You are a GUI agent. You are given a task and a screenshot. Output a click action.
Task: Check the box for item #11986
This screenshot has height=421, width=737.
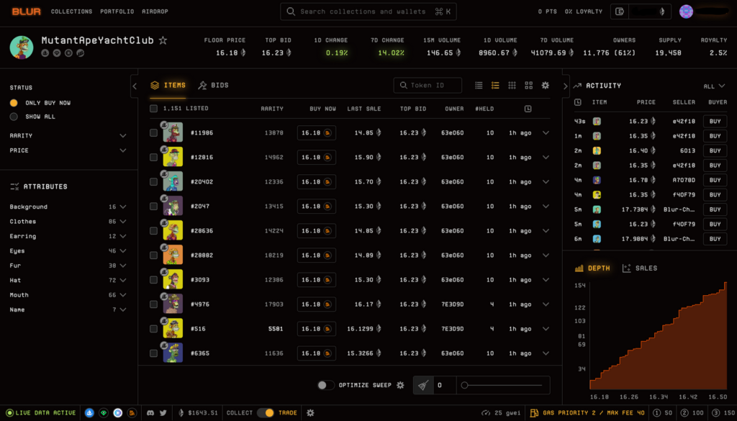(x=154, y=133)
